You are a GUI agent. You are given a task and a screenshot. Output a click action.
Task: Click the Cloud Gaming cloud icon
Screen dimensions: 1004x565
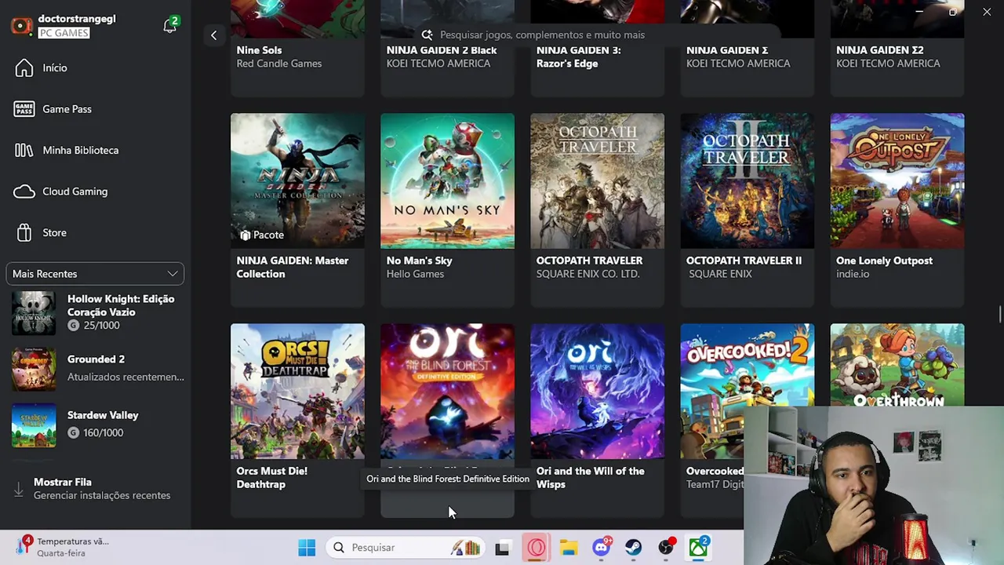coord(24,191)
